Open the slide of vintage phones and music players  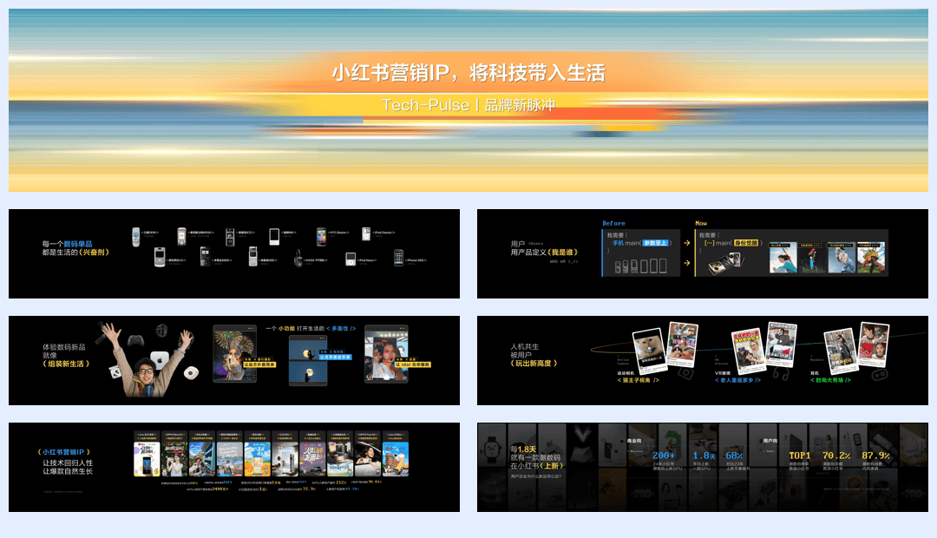tap(234, 253)
